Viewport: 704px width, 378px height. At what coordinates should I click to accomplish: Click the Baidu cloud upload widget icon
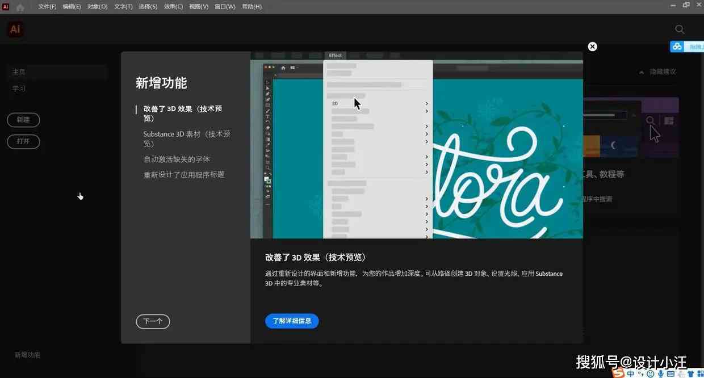[x=677, y=47]
